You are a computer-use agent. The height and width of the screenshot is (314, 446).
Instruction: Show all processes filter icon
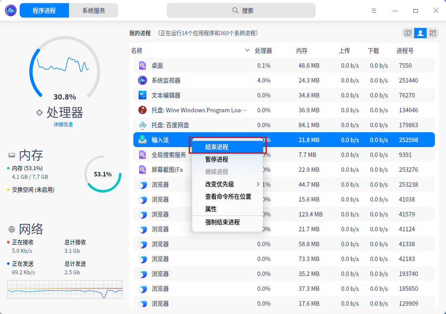pyautogui.click(x=433, y=33)
